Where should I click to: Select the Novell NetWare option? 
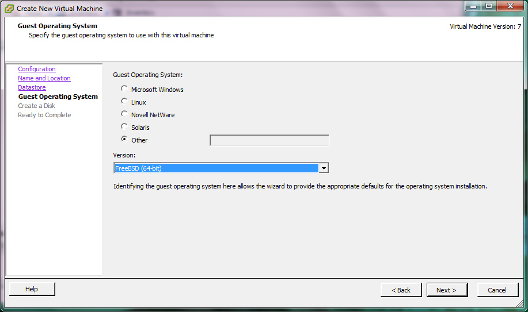[124, 114]
